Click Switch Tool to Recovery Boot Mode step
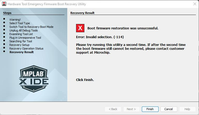This screenshot has width=199, height=115. [x=31, y=27]
